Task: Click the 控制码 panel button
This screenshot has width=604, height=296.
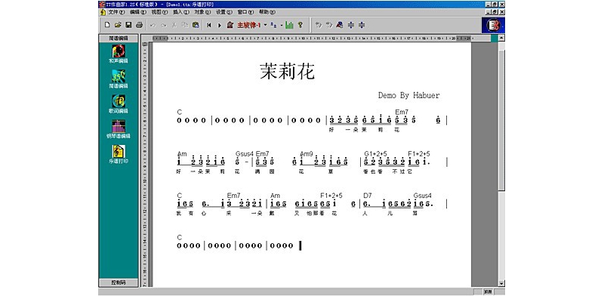Action: coord(119,282)
